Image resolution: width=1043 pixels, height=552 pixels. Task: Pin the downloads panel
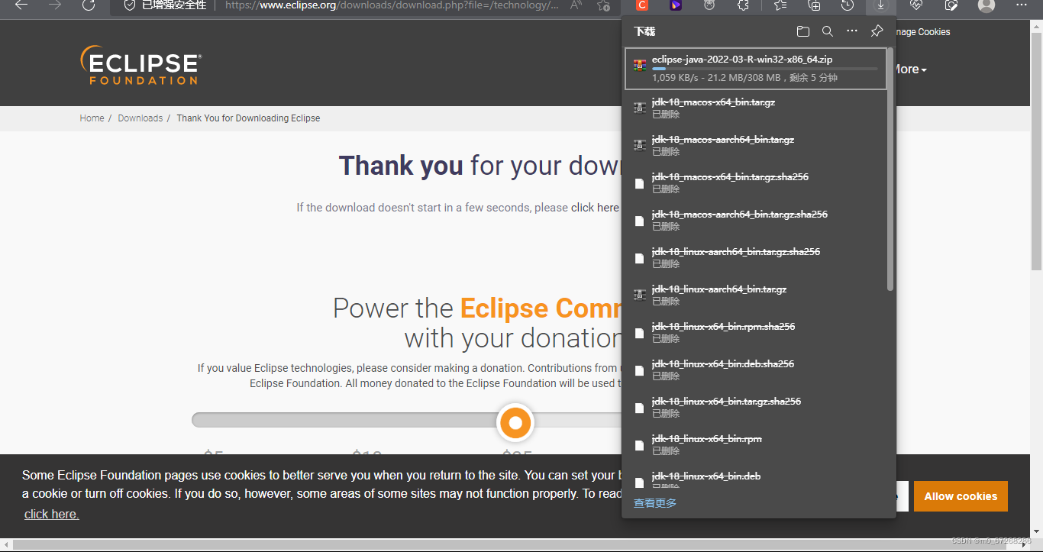[877, 31]
